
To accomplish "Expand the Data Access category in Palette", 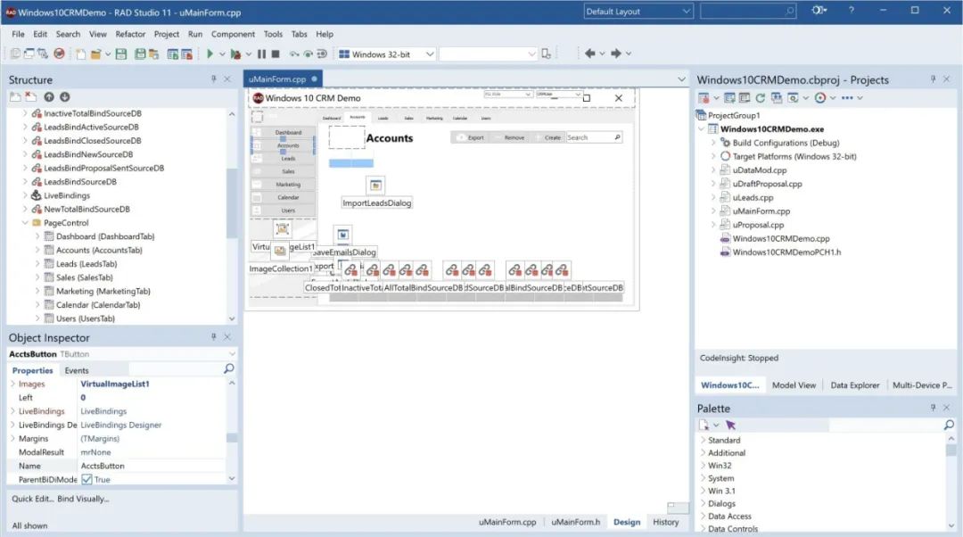I will click(703, 516).
